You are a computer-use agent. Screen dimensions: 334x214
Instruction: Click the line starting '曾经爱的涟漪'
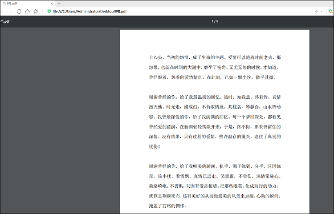tap(215, 127)
